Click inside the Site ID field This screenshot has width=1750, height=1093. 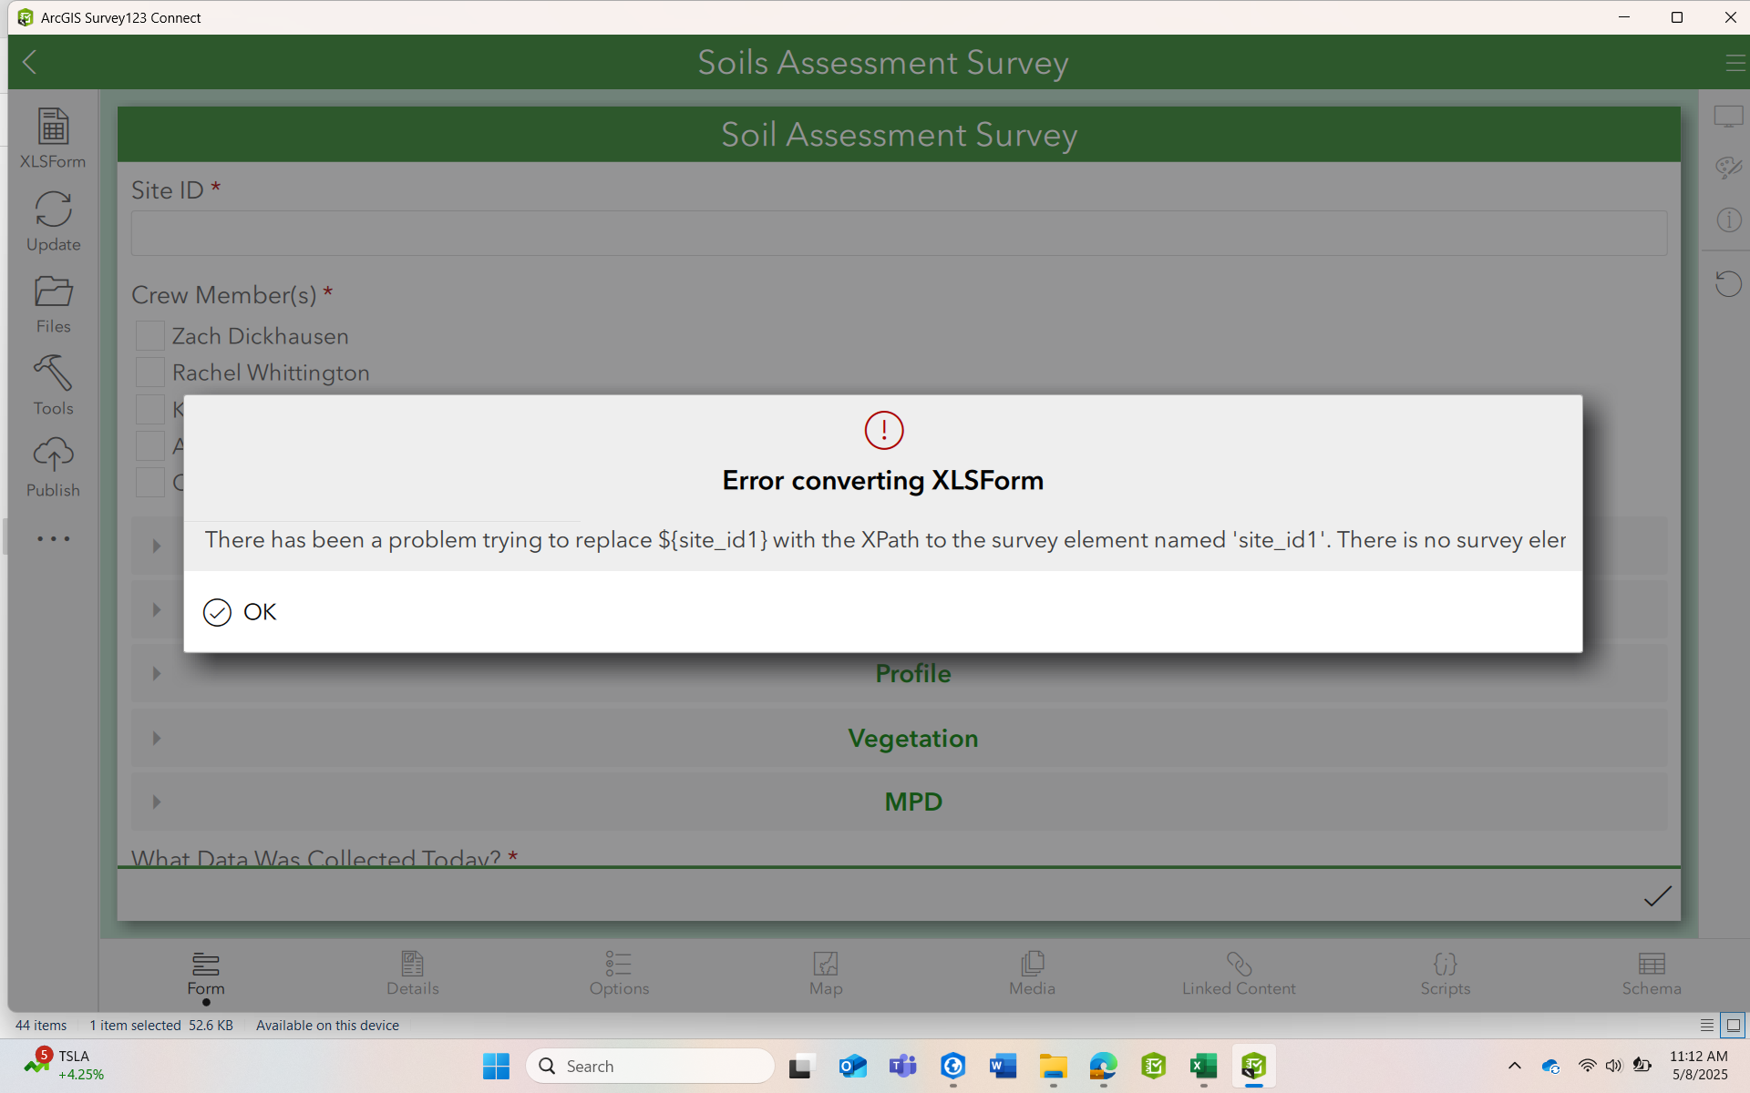[898, 232]
